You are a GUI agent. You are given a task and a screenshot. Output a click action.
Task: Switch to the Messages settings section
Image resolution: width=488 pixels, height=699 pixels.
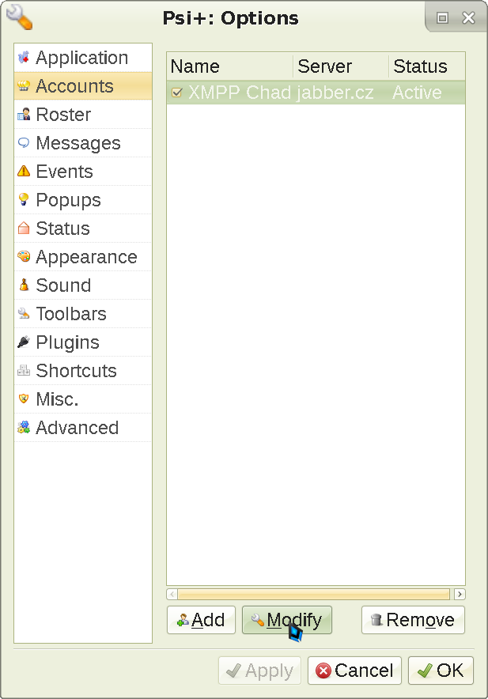click(78, 142)
